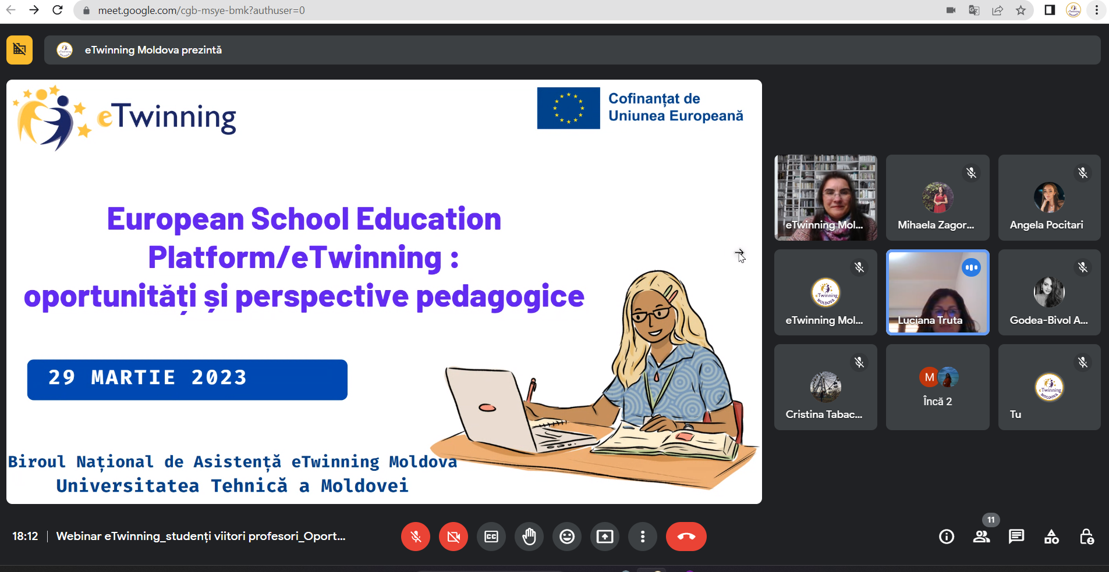1109x572 pixels.
Task: Click Angela Pocitari's avatar photo
Action: tap(1049, 198)
